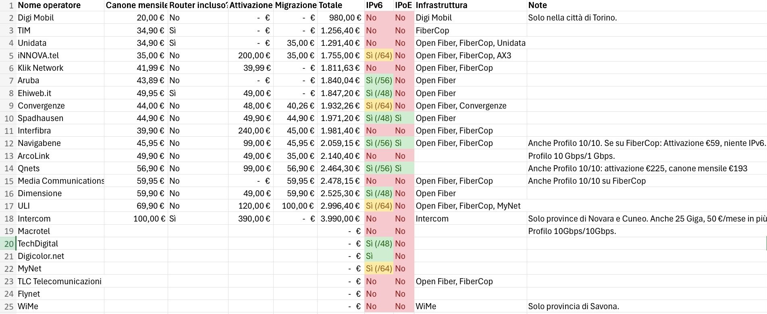
Task: Select the row 20 header number
Action: 8,244
